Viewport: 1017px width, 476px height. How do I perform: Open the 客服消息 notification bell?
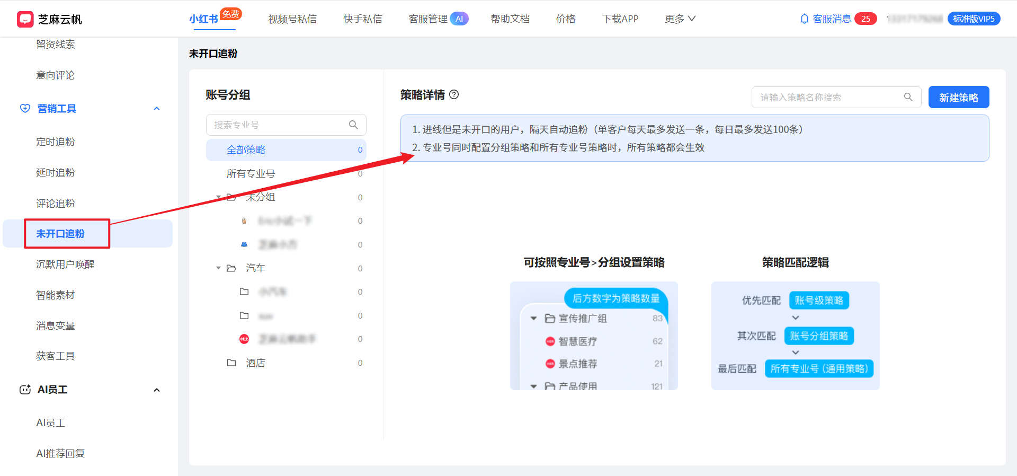(804, 19)
